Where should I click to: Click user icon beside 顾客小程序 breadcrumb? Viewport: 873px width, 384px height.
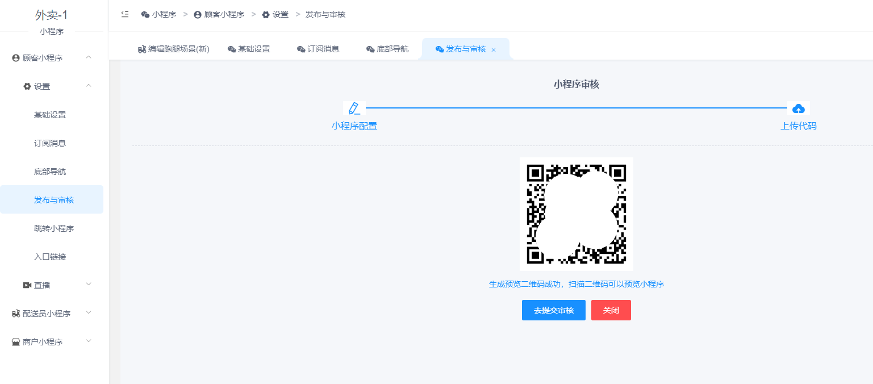pos(198,15)
